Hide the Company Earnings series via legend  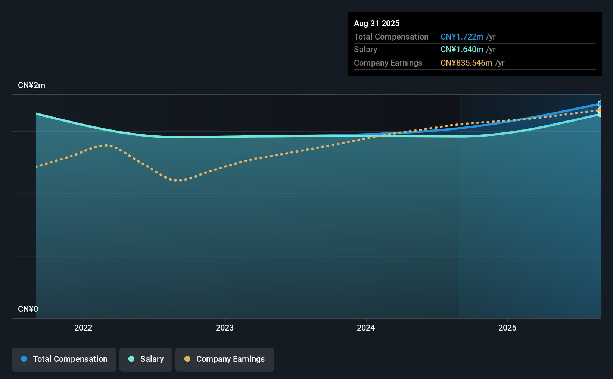pyautogui.click(x=224, y=359)
